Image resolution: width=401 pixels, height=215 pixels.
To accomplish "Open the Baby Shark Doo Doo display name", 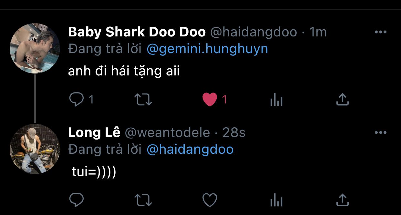I will (137, 32).
